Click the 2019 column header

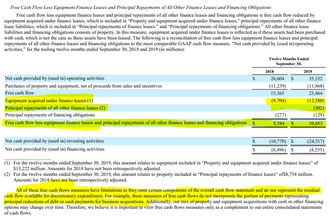coord(308,71)
